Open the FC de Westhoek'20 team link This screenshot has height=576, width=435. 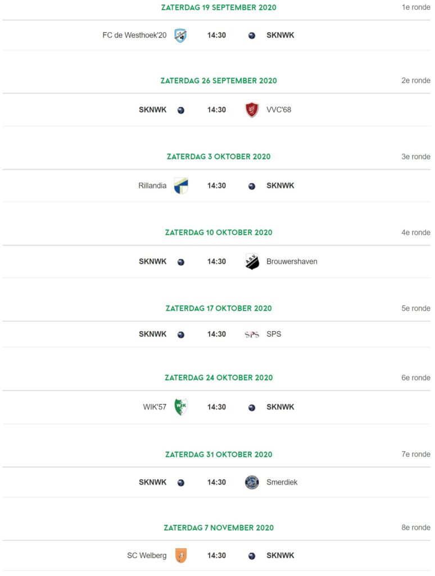134,35
